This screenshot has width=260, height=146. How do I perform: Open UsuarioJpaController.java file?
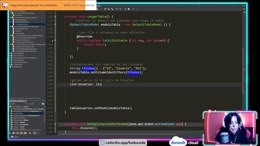click(24, 42)
